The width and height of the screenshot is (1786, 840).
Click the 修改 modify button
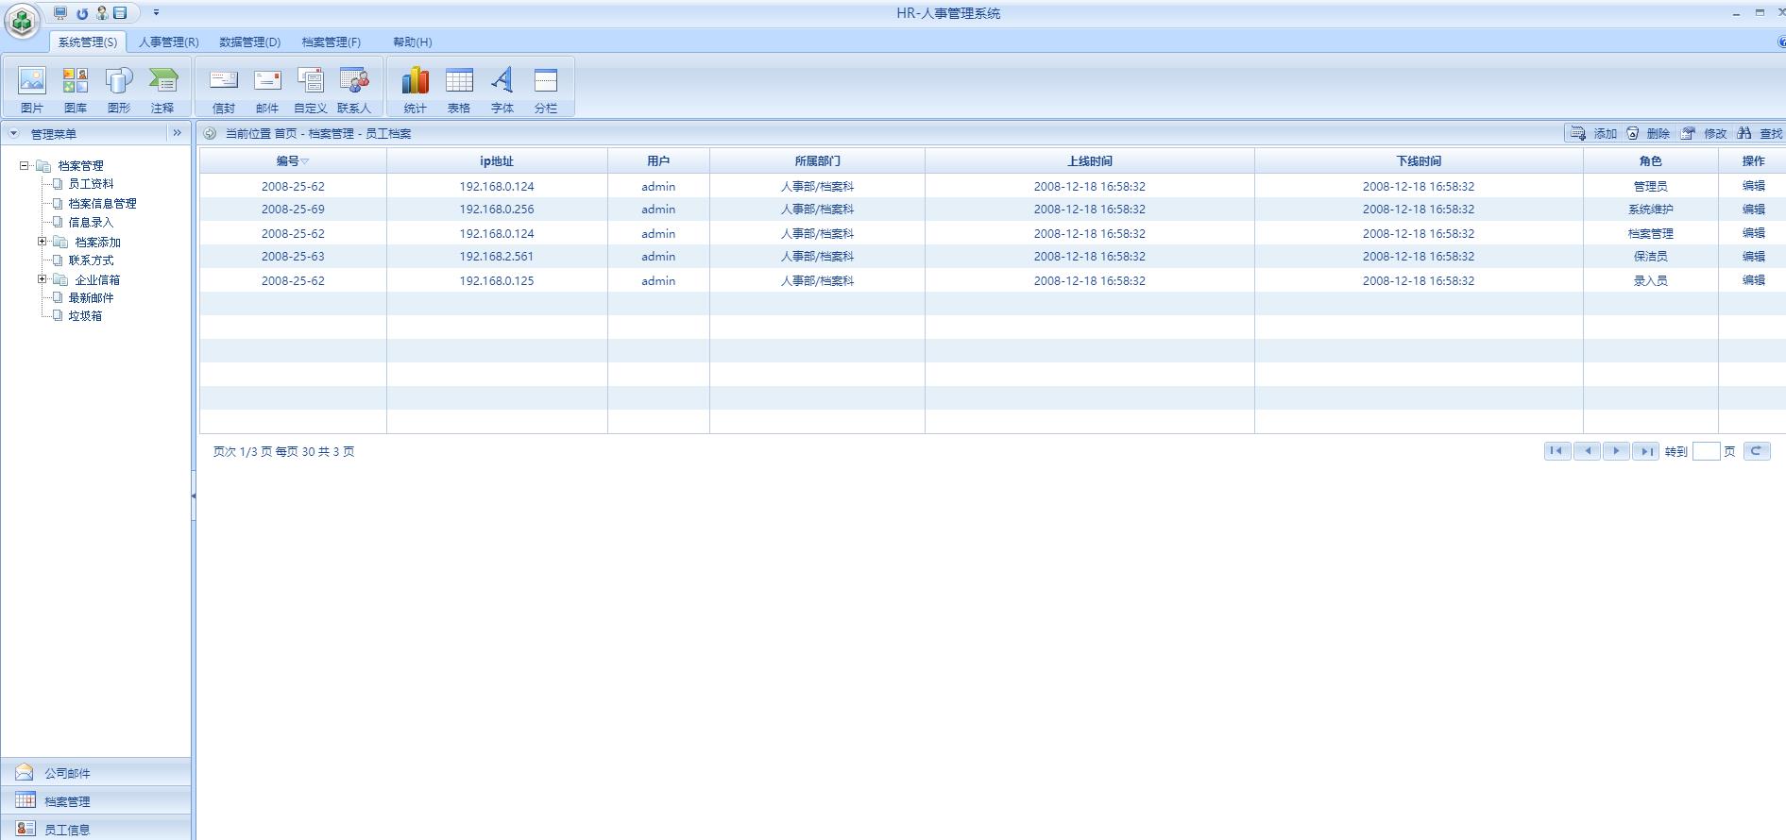(x=1704, y=133)
